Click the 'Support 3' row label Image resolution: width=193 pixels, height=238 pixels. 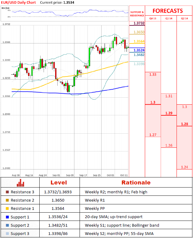pyautogui.click(x=20, y=234)
